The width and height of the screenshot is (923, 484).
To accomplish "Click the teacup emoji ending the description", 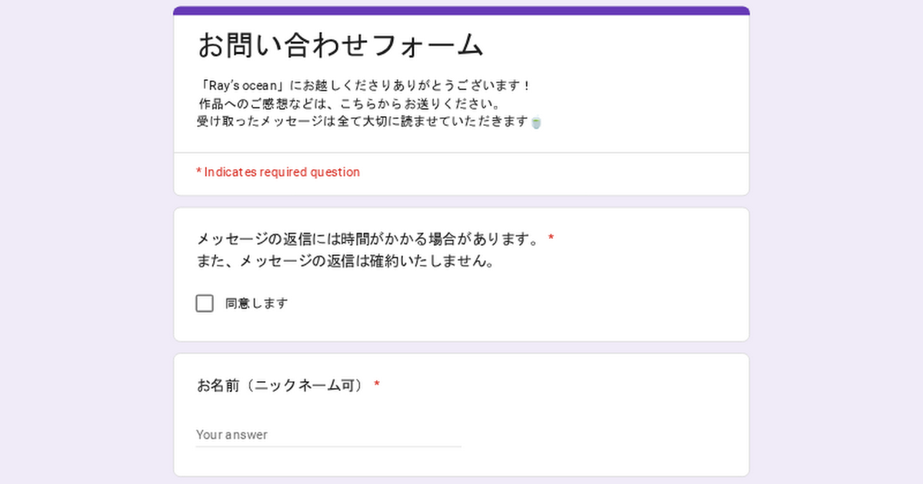I will (x=536, y=122).
